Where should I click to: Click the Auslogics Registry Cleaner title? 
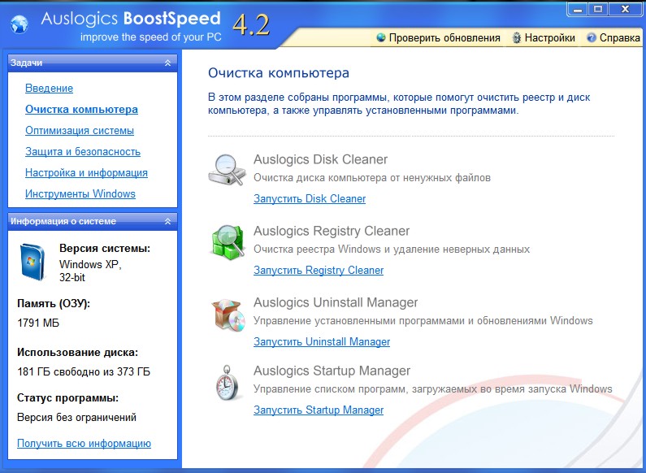point(332,231)
